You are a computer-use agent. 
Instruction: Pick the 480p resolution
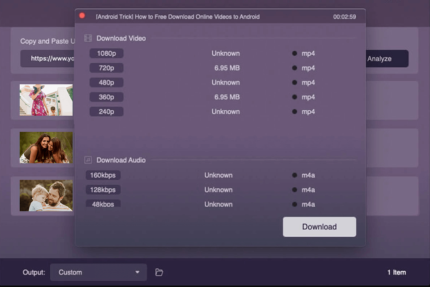[106, 82]
